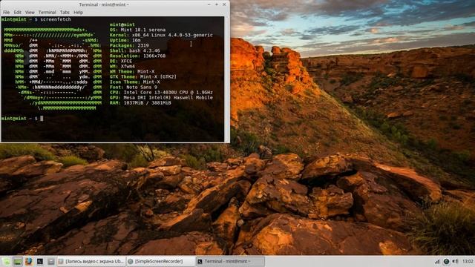Switch to SimpleScreenRecorder taskbar window
This screenshot has height=267, width=475.
tap(160, 261)
